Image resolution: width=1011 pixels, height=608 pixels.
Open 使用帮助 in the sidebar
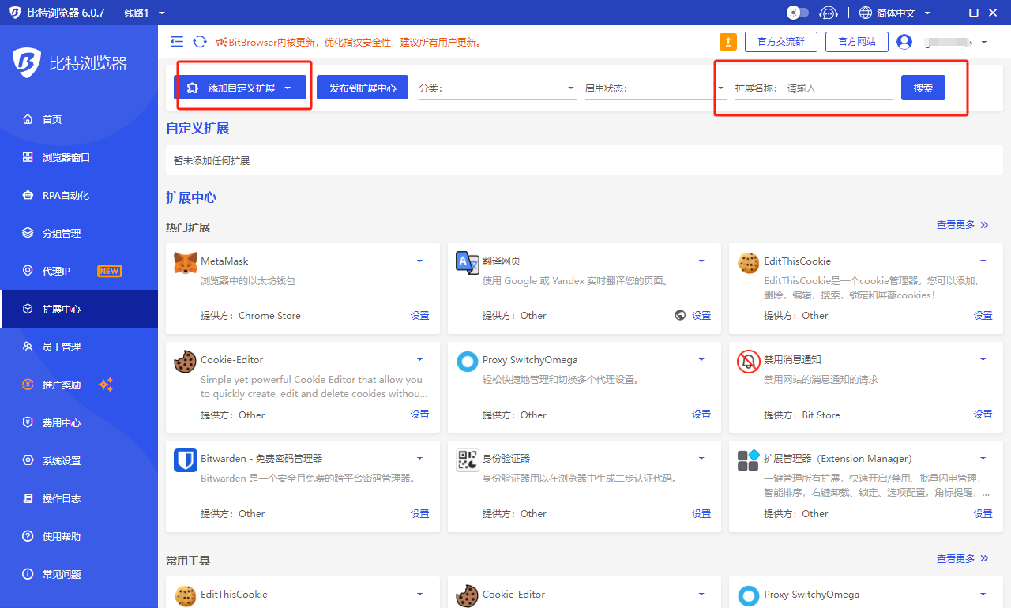[79, 536]
